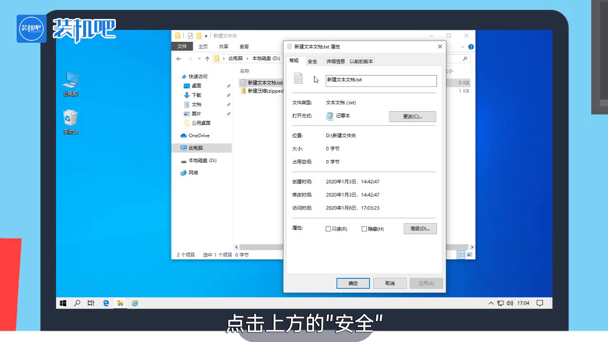The width and height of the screenshot is (608, 342).
Task: Switch to large icons view in status bar
Action: 469,255
